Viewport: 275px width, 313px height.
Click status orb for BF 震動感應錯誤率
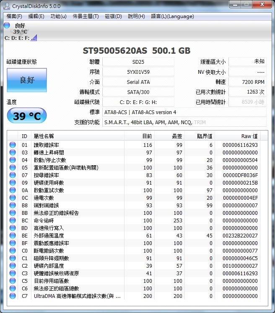click(x=13, y=243)
